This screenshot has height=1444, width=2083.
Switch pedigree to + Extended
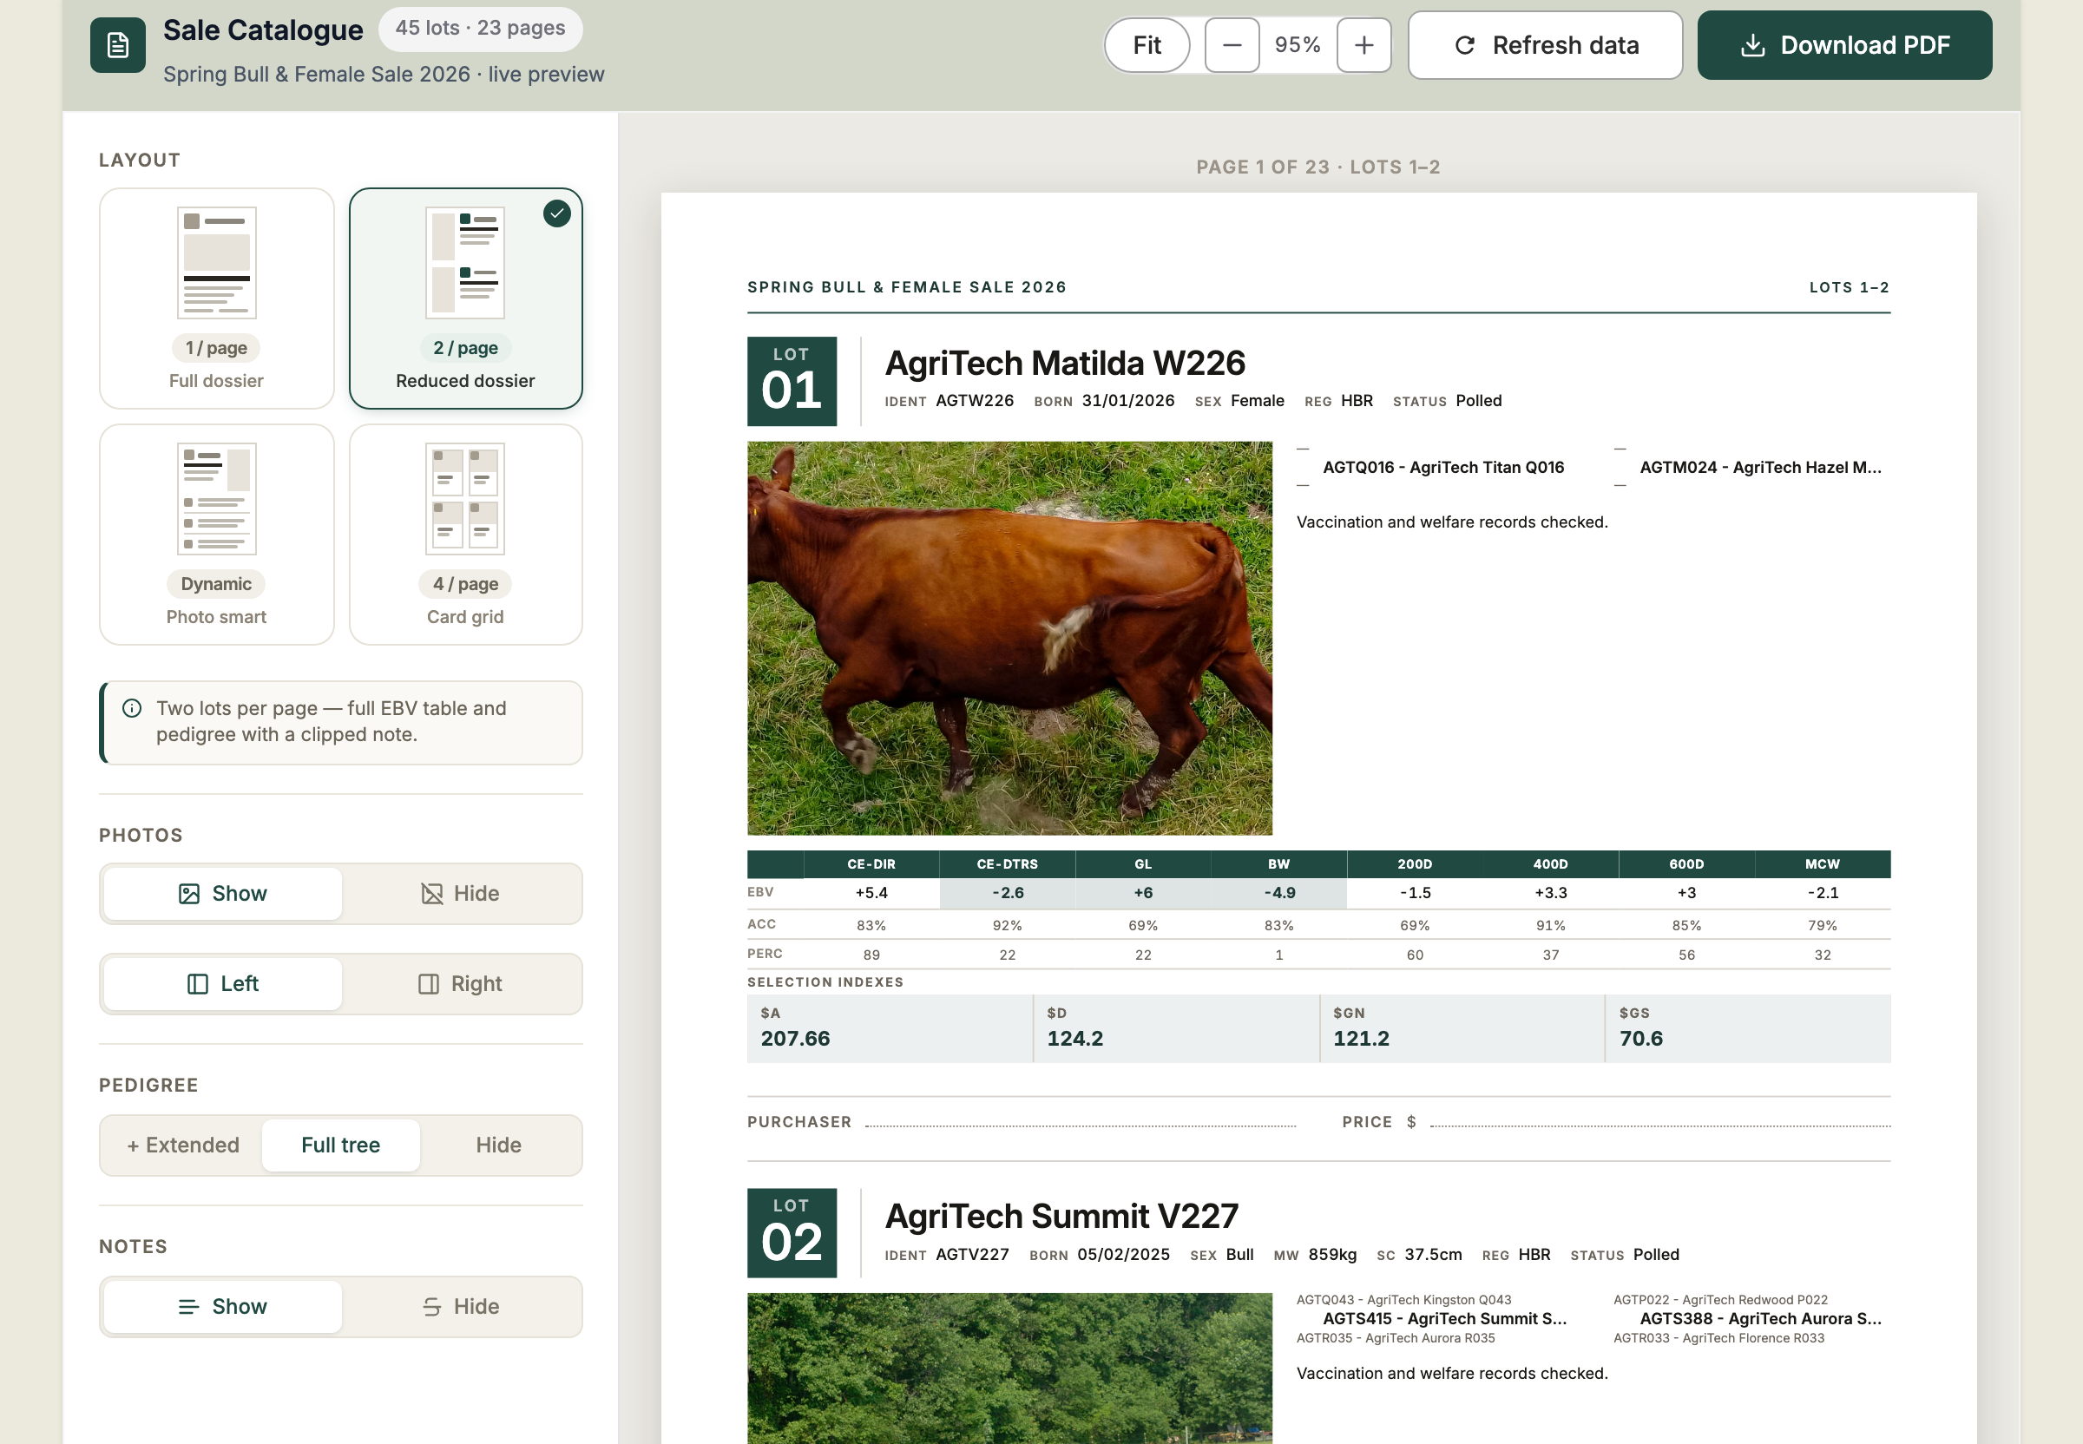183,1145
